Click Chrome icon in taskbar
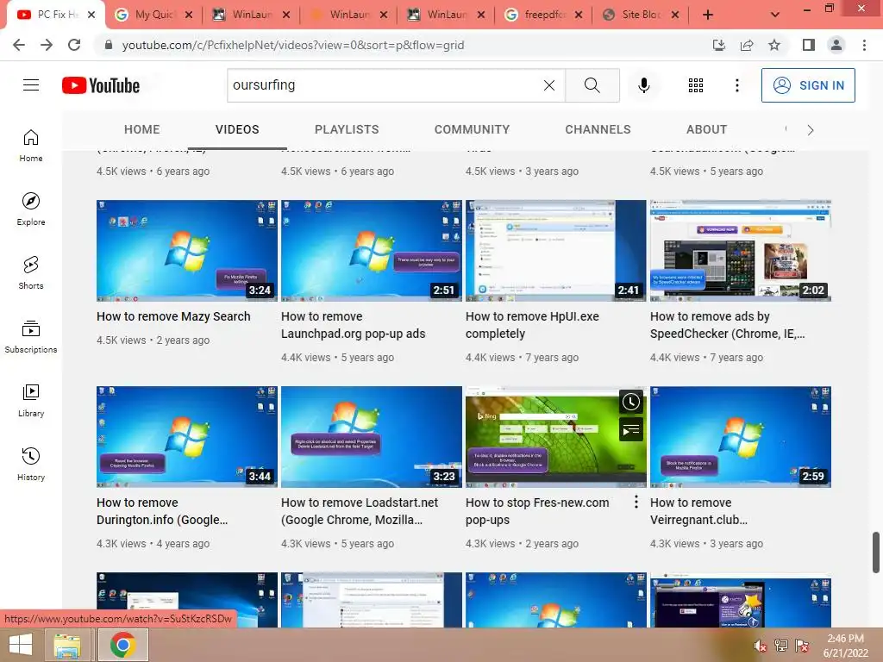This screenshot has height=662, width=883. pyautogui.click(x=122, y=645)
